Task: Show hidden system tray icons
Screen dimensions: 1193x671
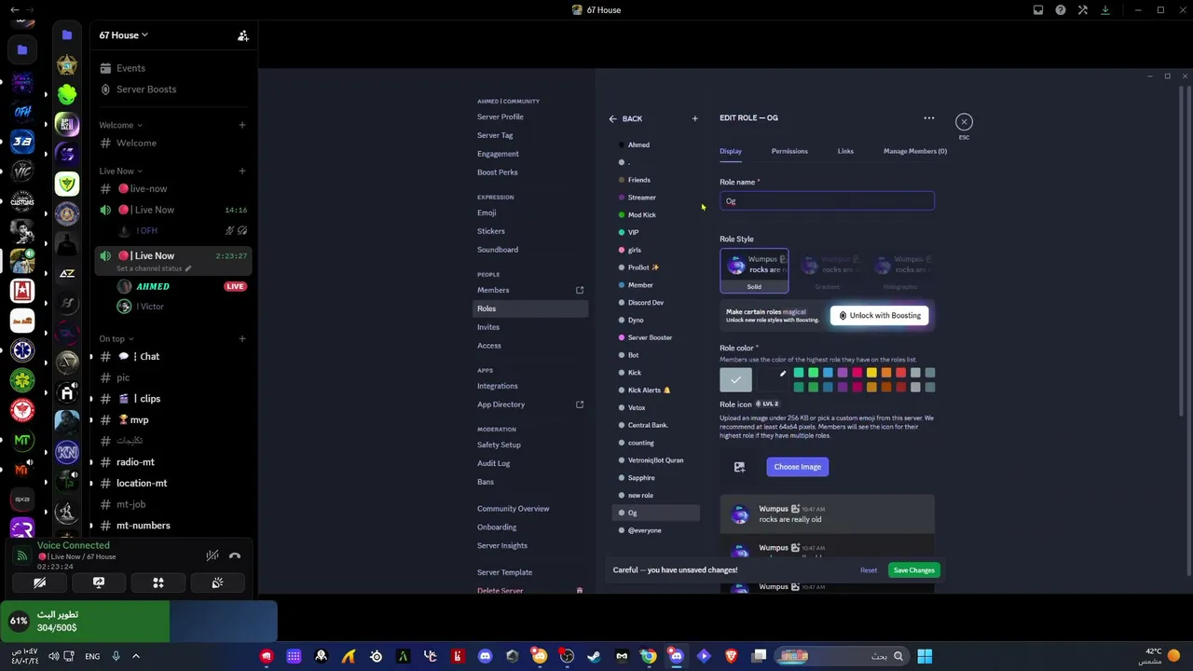Action: tap(135, 656)
